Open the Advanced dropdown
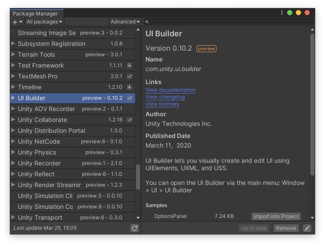 point(125,22)
